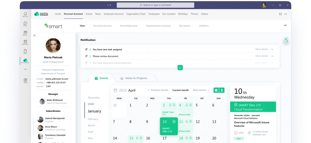Click the SmartPoint Intranet logo
Viewport: 311px width, 143px height.
41,14
